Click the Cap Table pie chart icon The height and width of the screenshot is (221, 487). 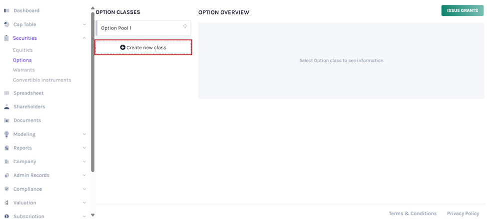point(6,24)
